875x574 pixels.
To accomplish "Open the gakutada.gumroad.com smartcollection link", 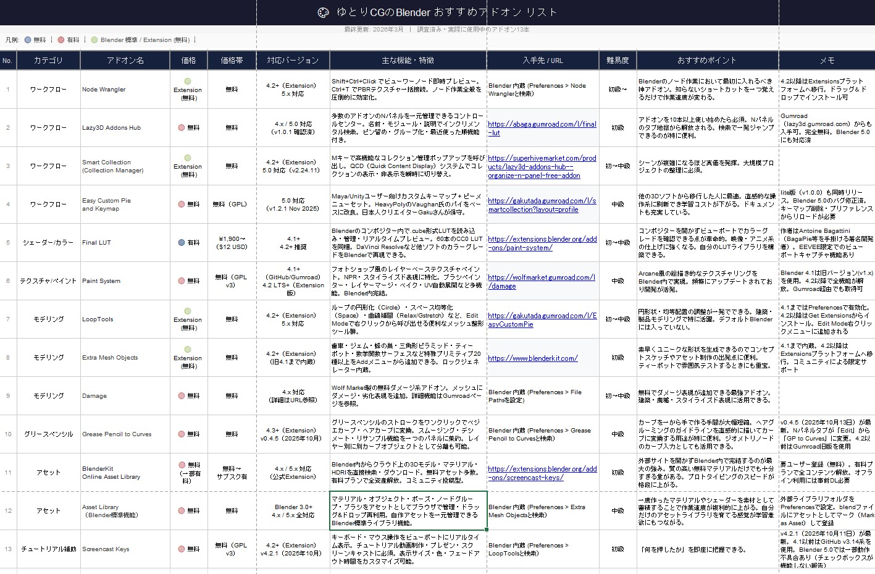I will point(542,205).
